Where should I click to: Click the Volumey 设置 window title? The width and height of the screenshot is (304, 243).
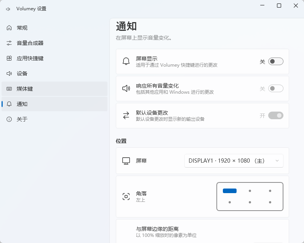point(31,9)
